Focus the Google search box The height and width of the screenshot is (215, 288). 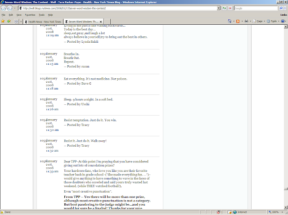[x=256, y=8]
